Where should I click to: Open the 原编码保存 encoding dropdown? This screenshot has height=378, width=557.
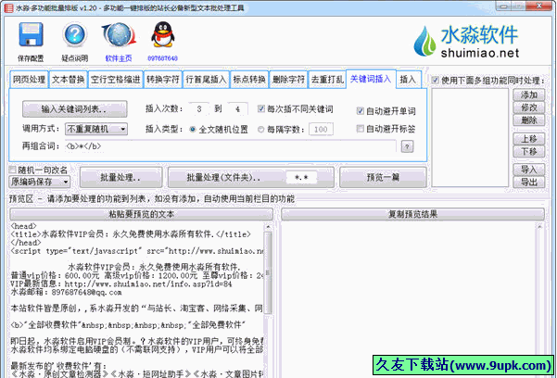click(40, 182)
